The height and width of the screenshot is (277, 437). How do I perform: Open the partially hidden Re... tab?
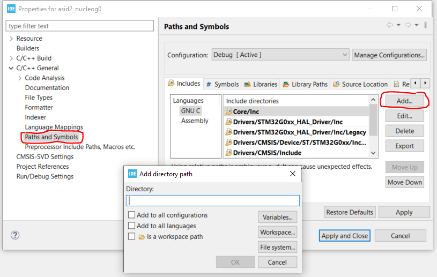click(x=401, y=84)
